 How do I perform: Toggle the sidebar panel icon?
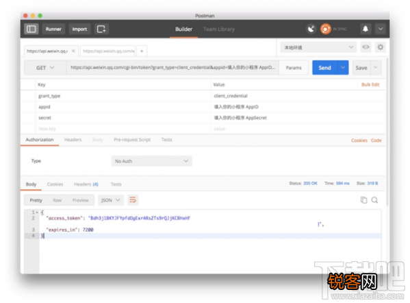pyautogui.click(x=31, y=29)
